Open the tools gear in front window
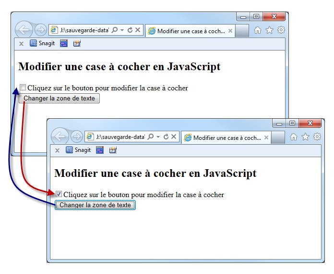The height and width of the screenshot is (274, 334). (x=317, y=137)
